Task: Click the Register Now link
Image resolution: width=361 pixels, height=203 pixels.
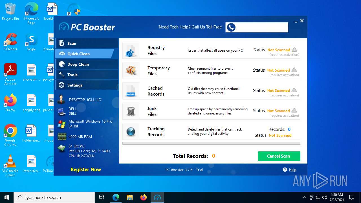Action: pos(86,169)
